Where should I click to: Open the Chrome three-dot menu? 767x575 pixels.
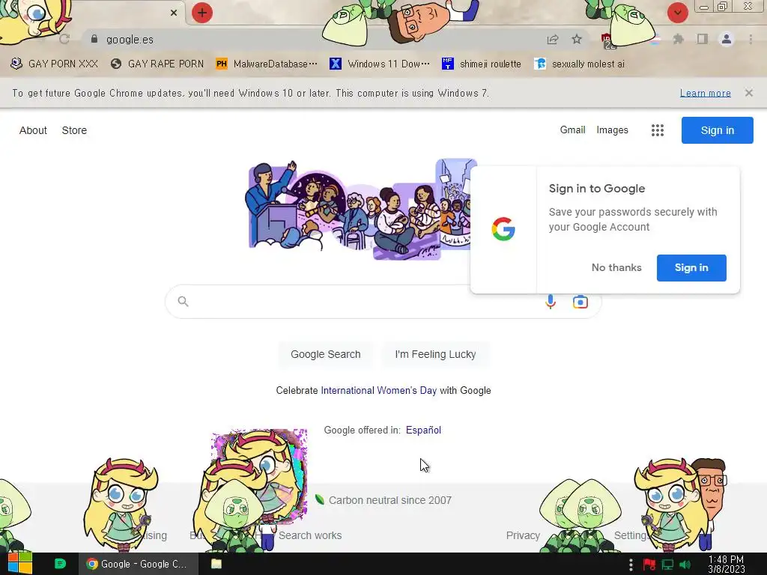click(751, 39)
